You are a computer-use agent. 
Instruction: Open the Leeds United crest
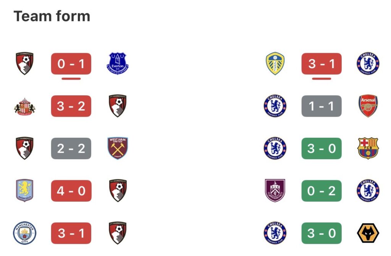(x=275, y=64)
